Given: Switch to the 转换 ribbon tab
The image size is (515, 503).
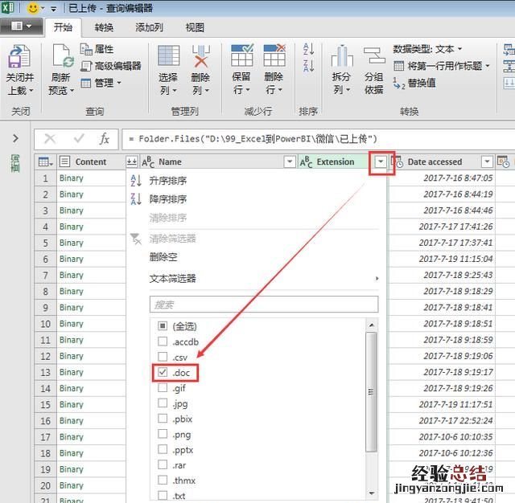Looking at the screenshot, I should 104,27.
